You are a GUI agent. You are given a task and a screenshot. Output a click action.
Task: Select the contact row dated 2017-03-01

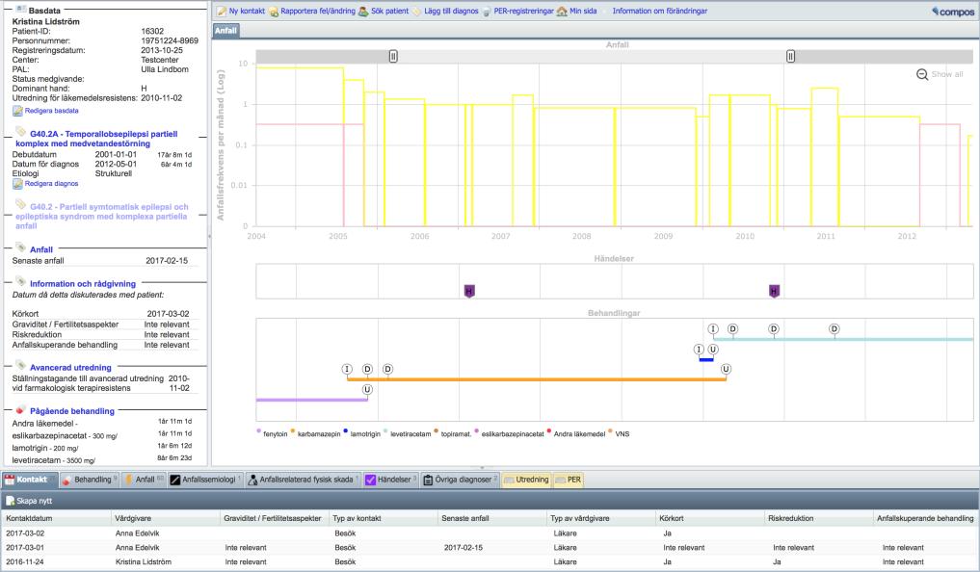click(490, 548)
